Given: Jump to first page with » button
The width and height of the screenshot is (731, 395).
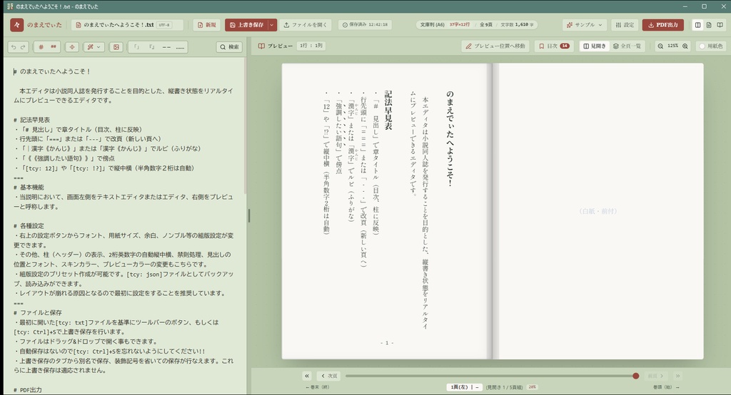Looking at the screenshot, I should coord(677,376).
